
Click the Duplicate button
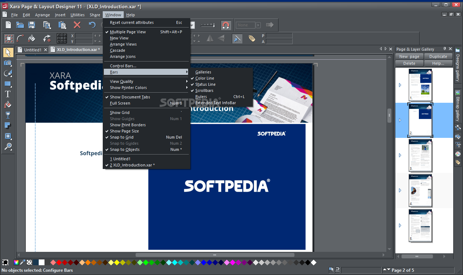(438, 56)
